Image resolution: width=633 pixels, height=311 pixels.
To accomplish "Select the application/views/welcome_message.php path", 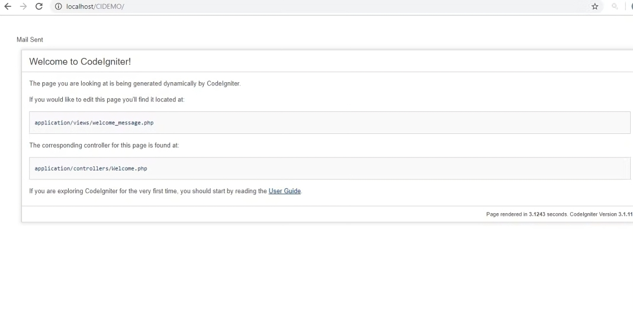I will pos(94,123).
